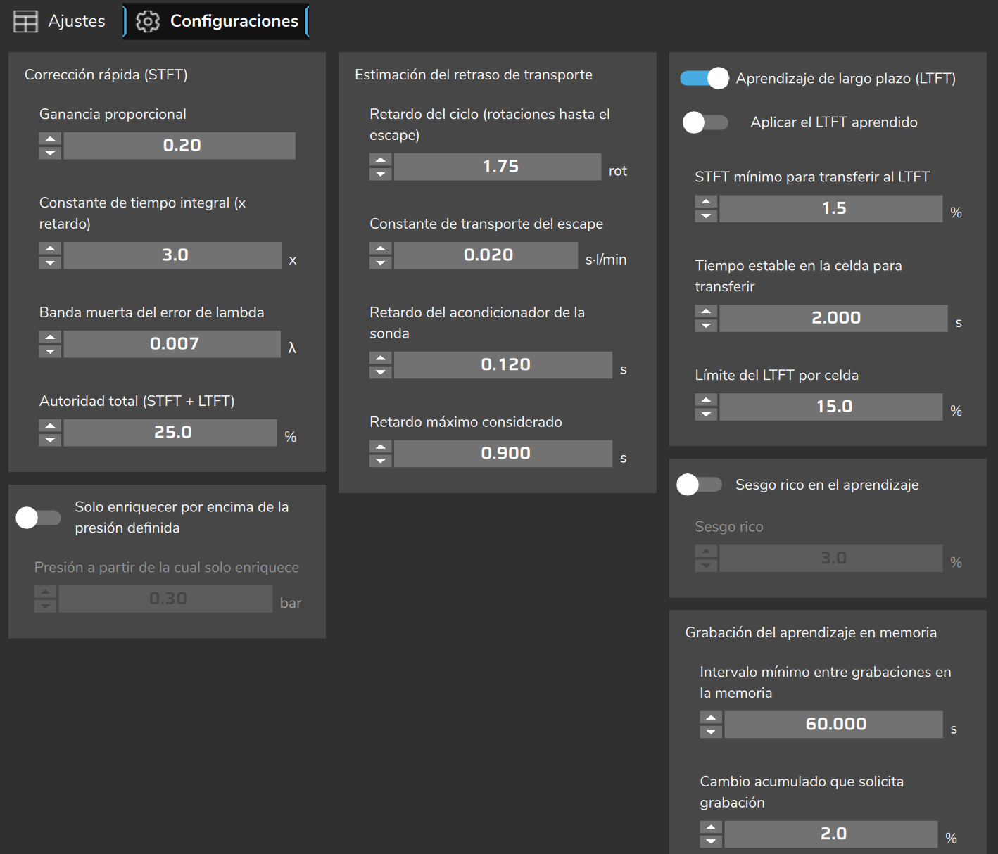Lower Tiempo estable en la celda value
This screenshot has height=854, width=998.
(706, 325)
